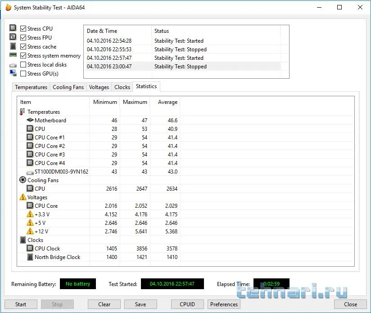Click the chip icon of CPU Clock row
The height and width of the screenshot is (313, 371).
point(30,248)
